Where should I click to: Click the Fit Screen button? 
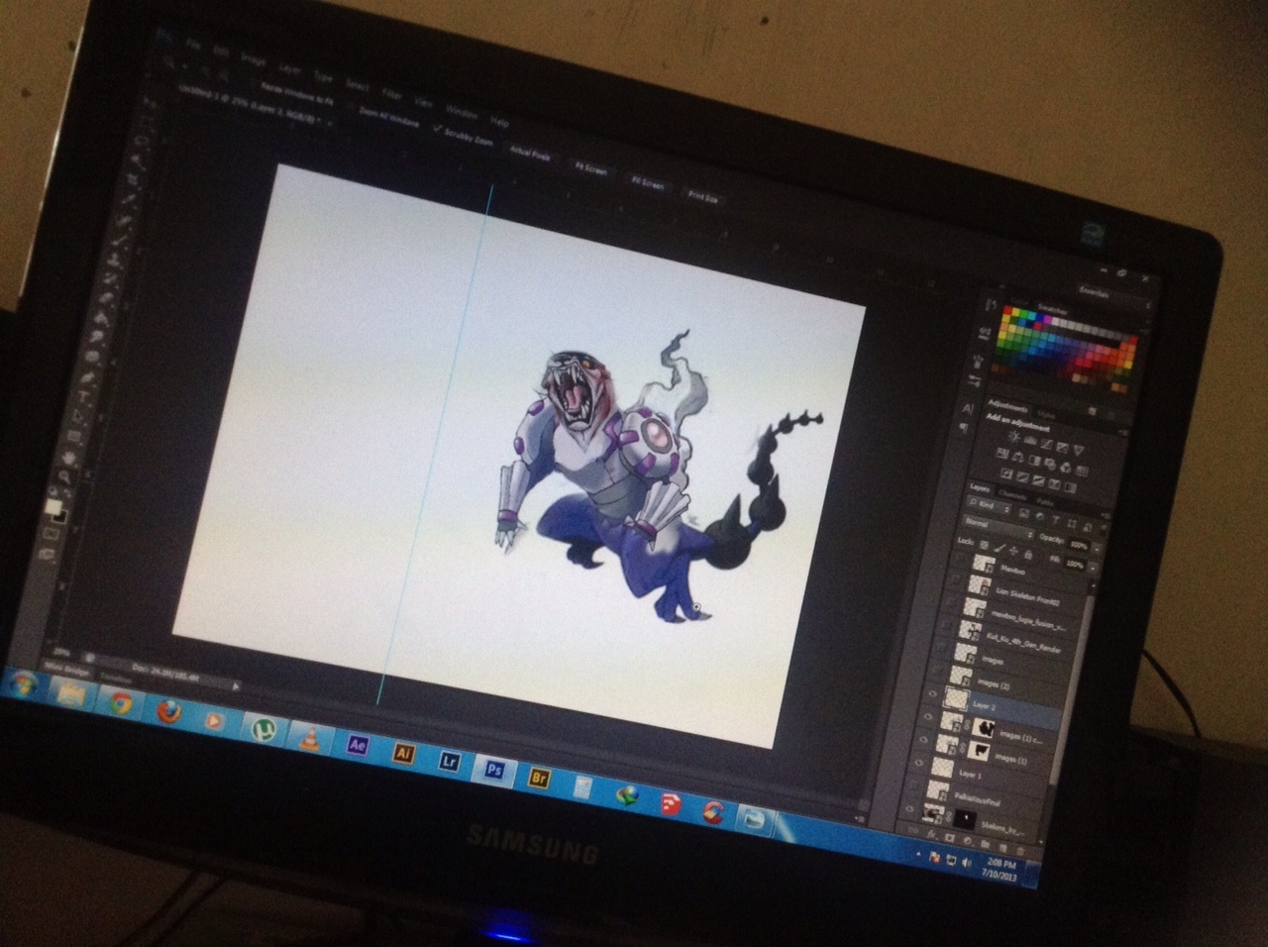[589, 168]
